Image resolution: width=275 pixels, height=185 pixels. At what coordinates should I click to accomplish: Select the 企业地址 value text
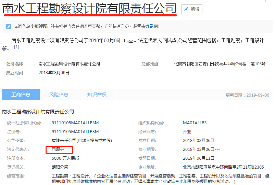click(x=223, y=167)
